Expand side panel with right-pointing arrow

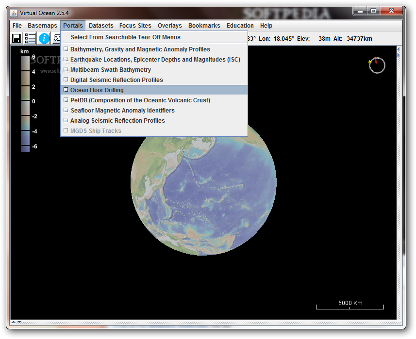coord(399,55)
